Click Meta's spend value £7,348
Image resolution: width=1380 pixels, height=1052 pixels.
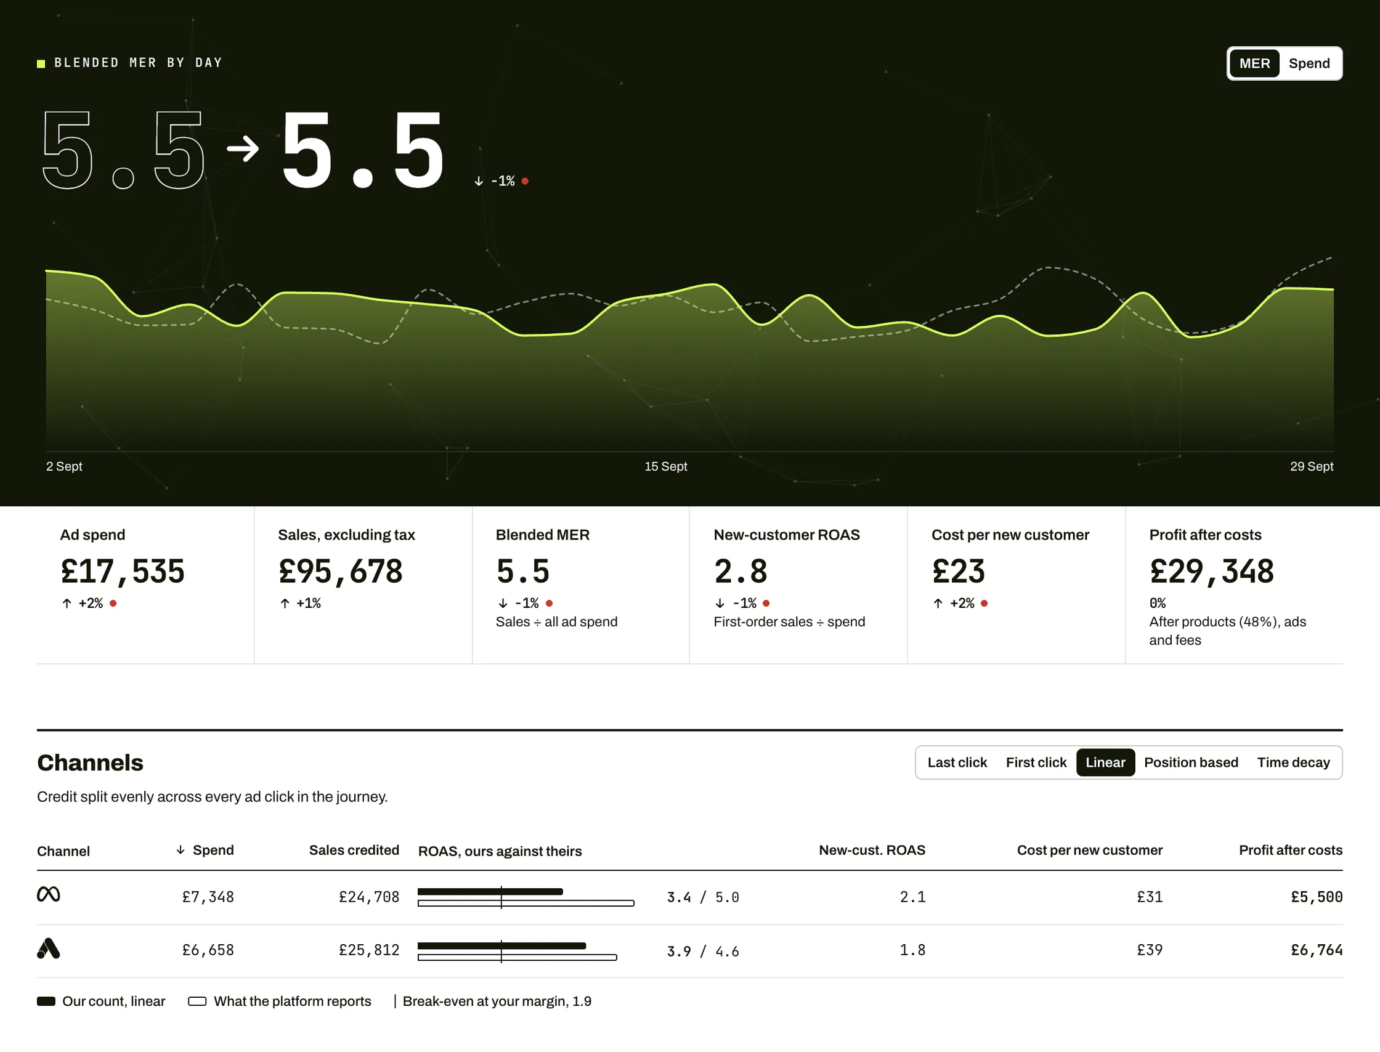tap(208, 897)
